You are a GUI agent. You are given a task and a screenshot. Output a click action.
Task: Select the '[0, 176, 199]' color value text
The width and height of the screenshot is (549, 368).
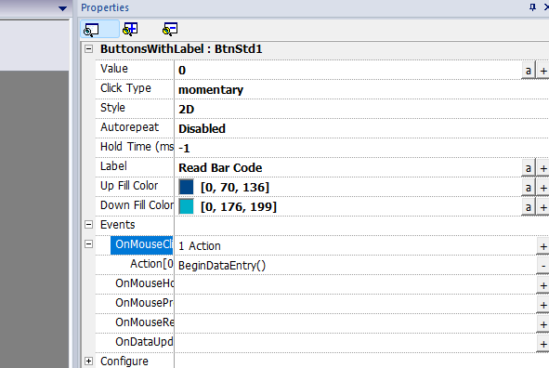(239, 207)
